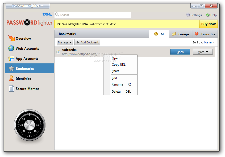
Task: Switch to the Groups tab
Action: click(x=181, y=34)
